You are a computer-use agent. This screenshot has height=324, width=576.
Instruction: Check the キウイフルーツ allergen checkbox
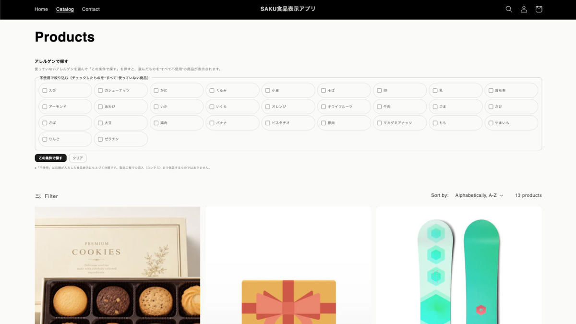coord(324,107)
